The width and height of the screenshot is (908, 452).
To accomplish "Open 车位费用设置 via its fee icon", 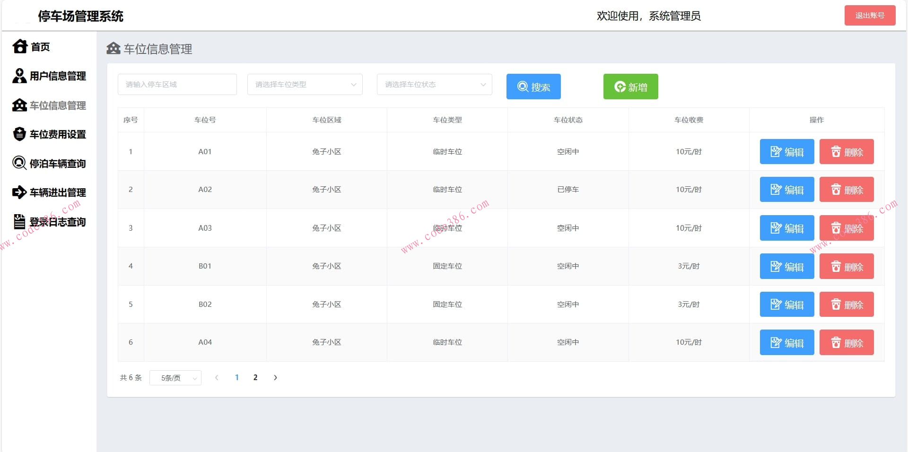I will coord(19,134).
